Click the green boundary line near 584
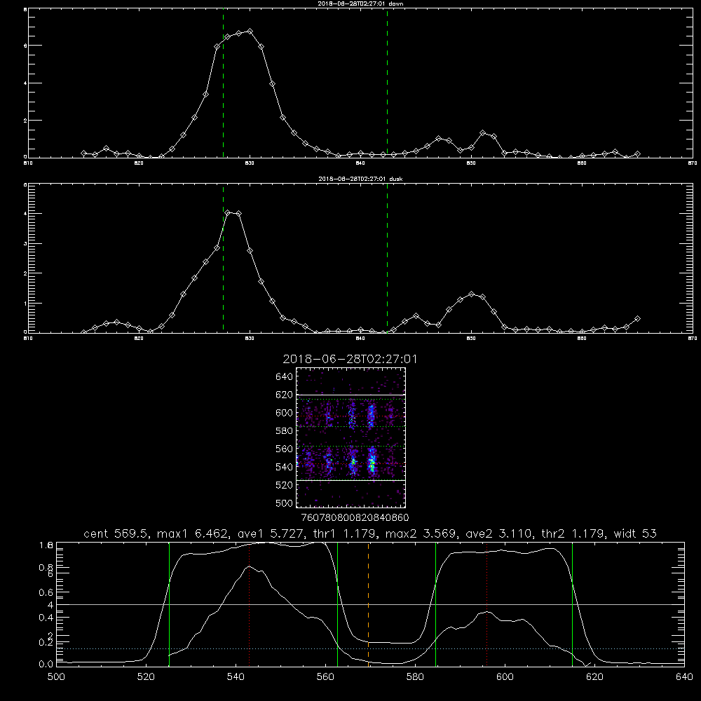 click(435, 604)
